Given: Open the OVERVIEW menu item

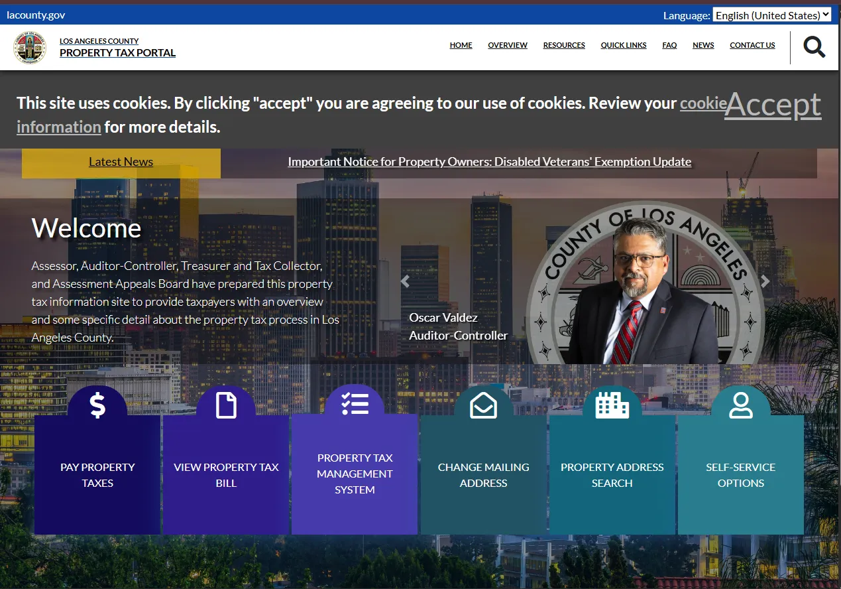Looking at the screenshot, I should point(508,45).
